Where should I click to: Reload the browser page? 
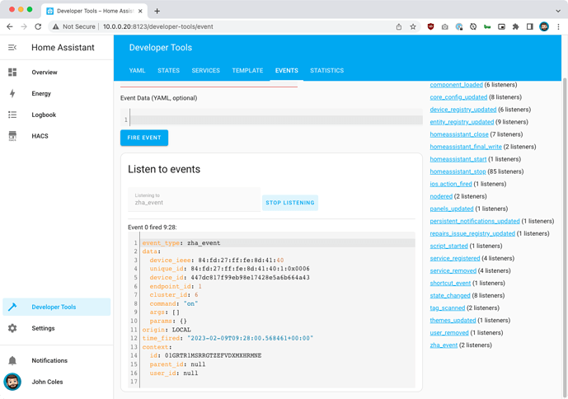[38, 26]
